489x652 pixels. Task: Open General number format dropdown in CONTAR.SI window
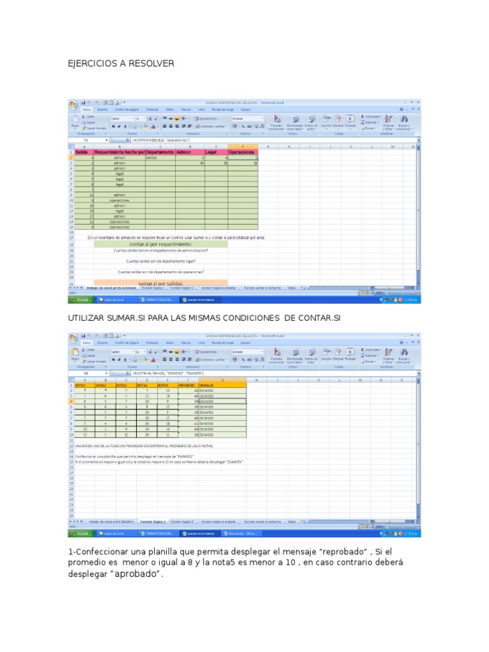point(262,118)
